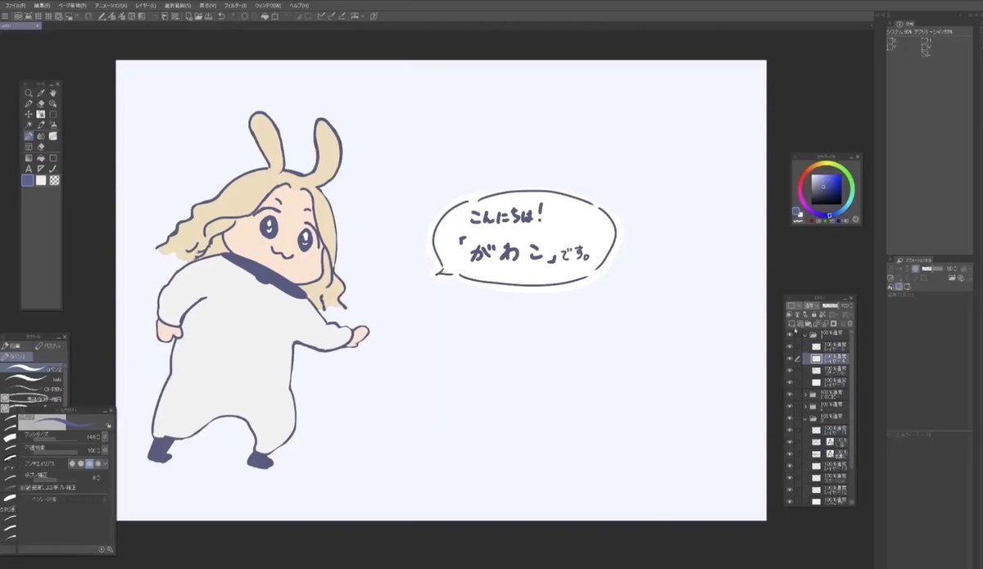Click the Save icon in command bar
The height and width of the screenshot is (569, 983).
coord(208,16)
